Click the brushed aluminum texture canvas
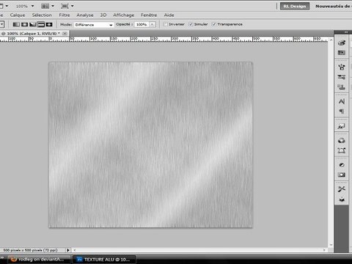352x264 pixels. [x=151, y=144]
